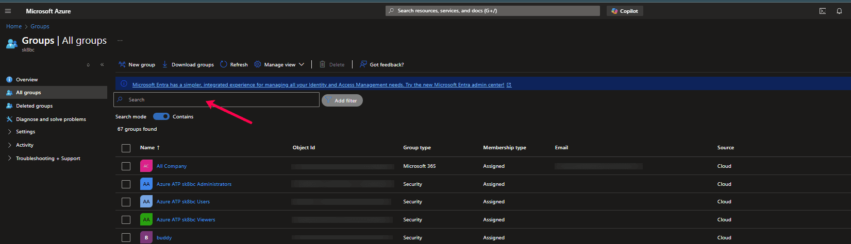
Task: Toggle the Search mode Contains switch
Action: 161,116
